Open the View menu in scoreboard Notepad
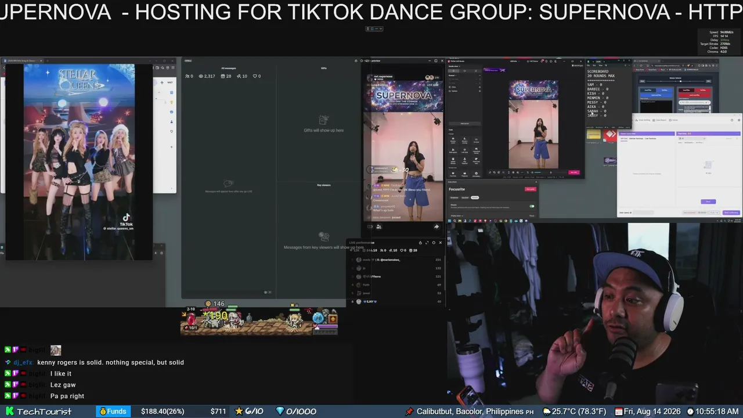This screenshot has width=743, height=418. (600, 66)
